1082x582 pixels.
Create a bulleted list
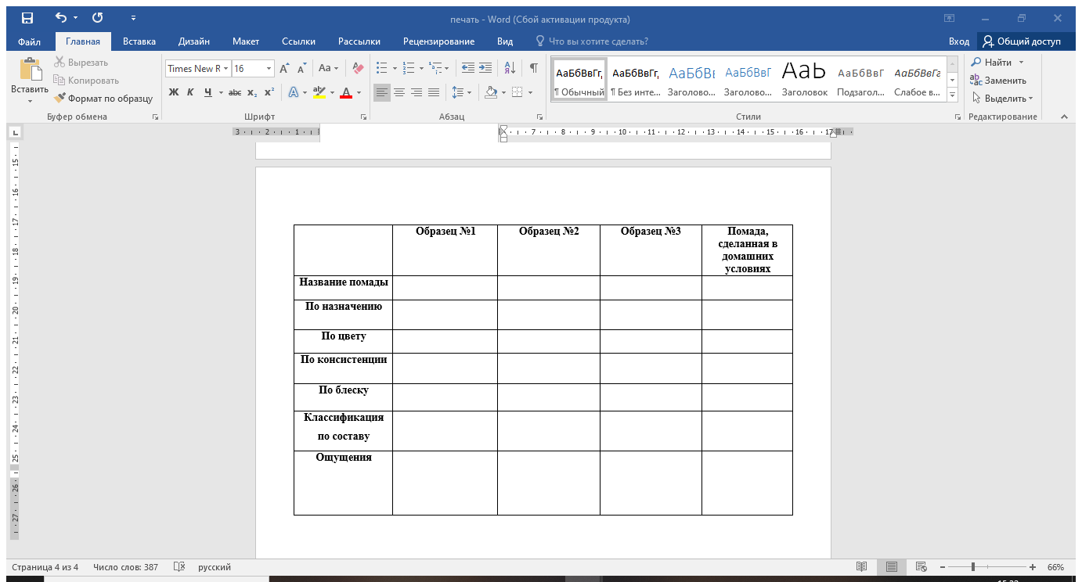(382, 68)
